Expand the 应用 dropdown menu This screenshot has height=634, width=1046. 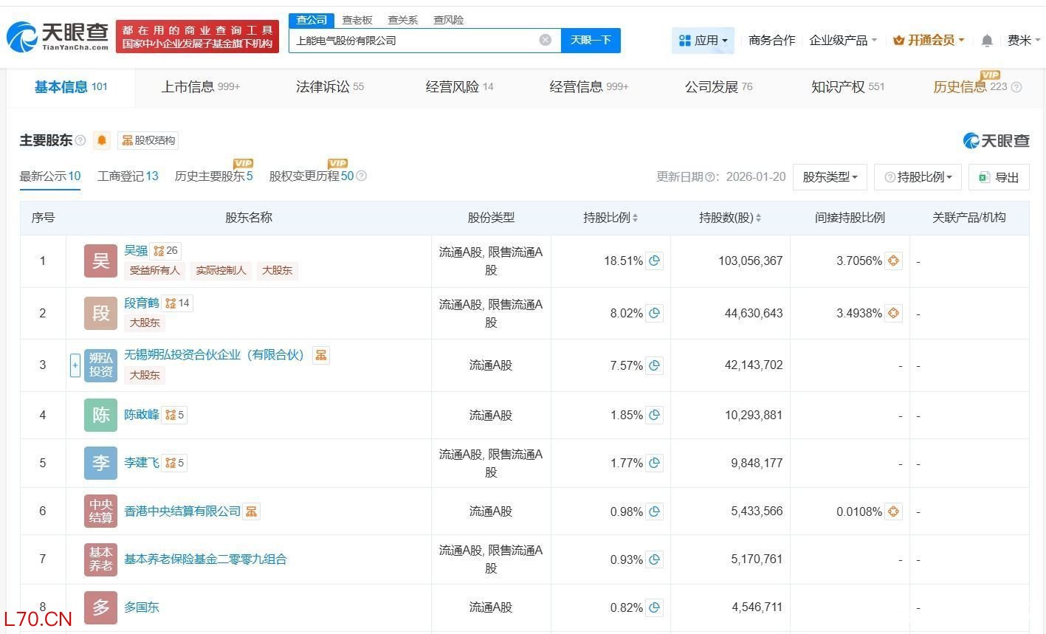coord(703,41)
